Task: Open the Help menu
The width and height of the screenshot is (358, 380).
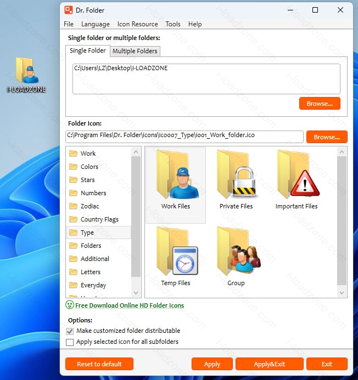Action: click(195, 24)
